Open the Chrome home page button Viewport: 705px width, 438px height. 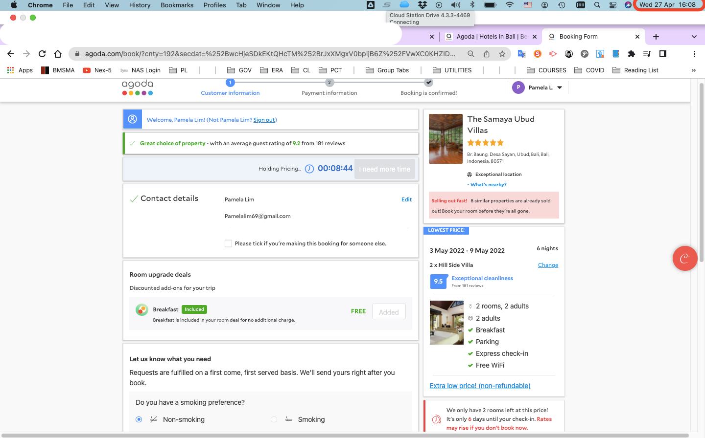tap(58, 54)
